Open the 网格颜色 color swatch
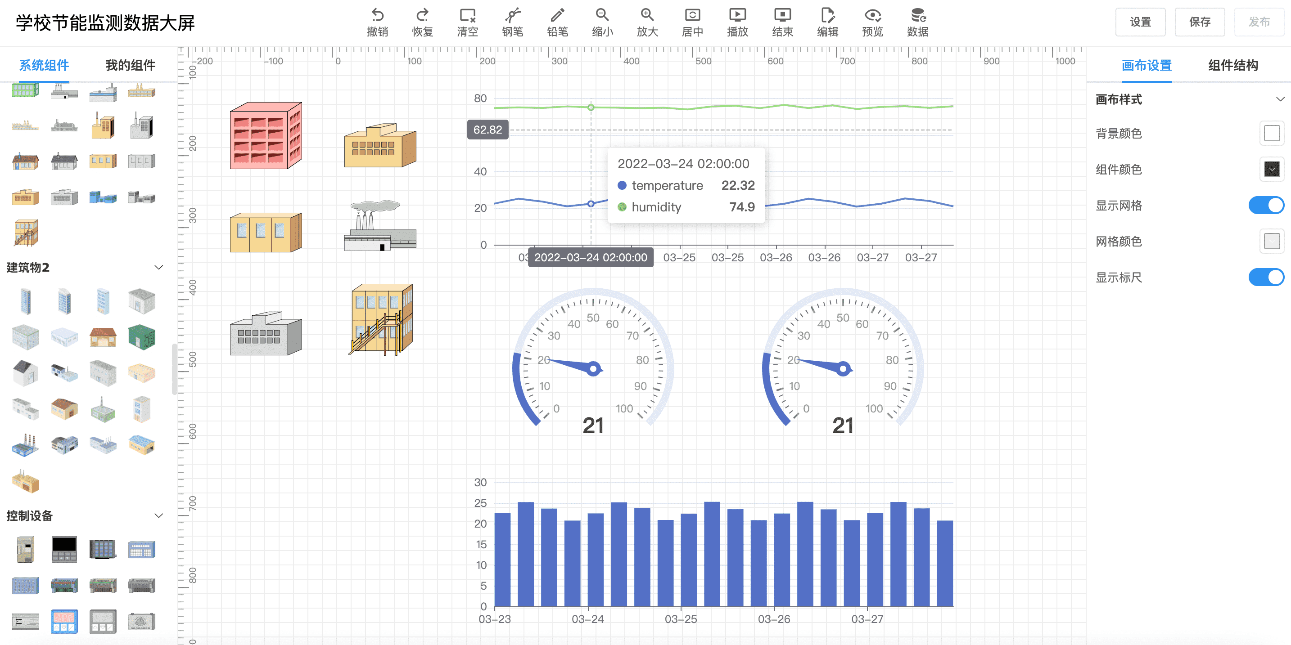The width and height of the screenshot is (1291, 645). click(1272, 242)
